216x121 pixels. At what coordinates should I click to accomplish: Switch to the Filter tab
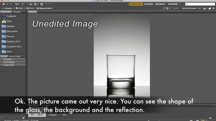point(4,56)
